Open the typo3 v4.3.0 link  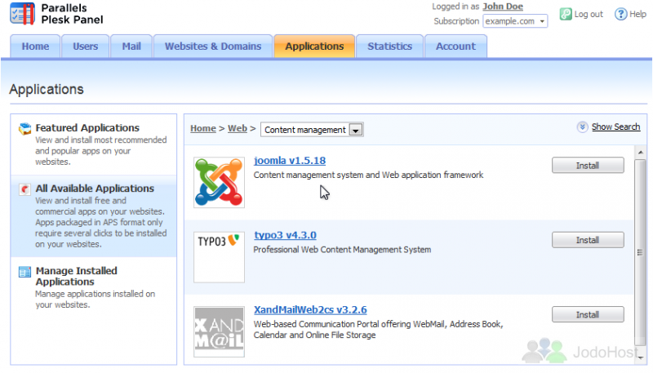pyautogui.click(x=285, y=235)
